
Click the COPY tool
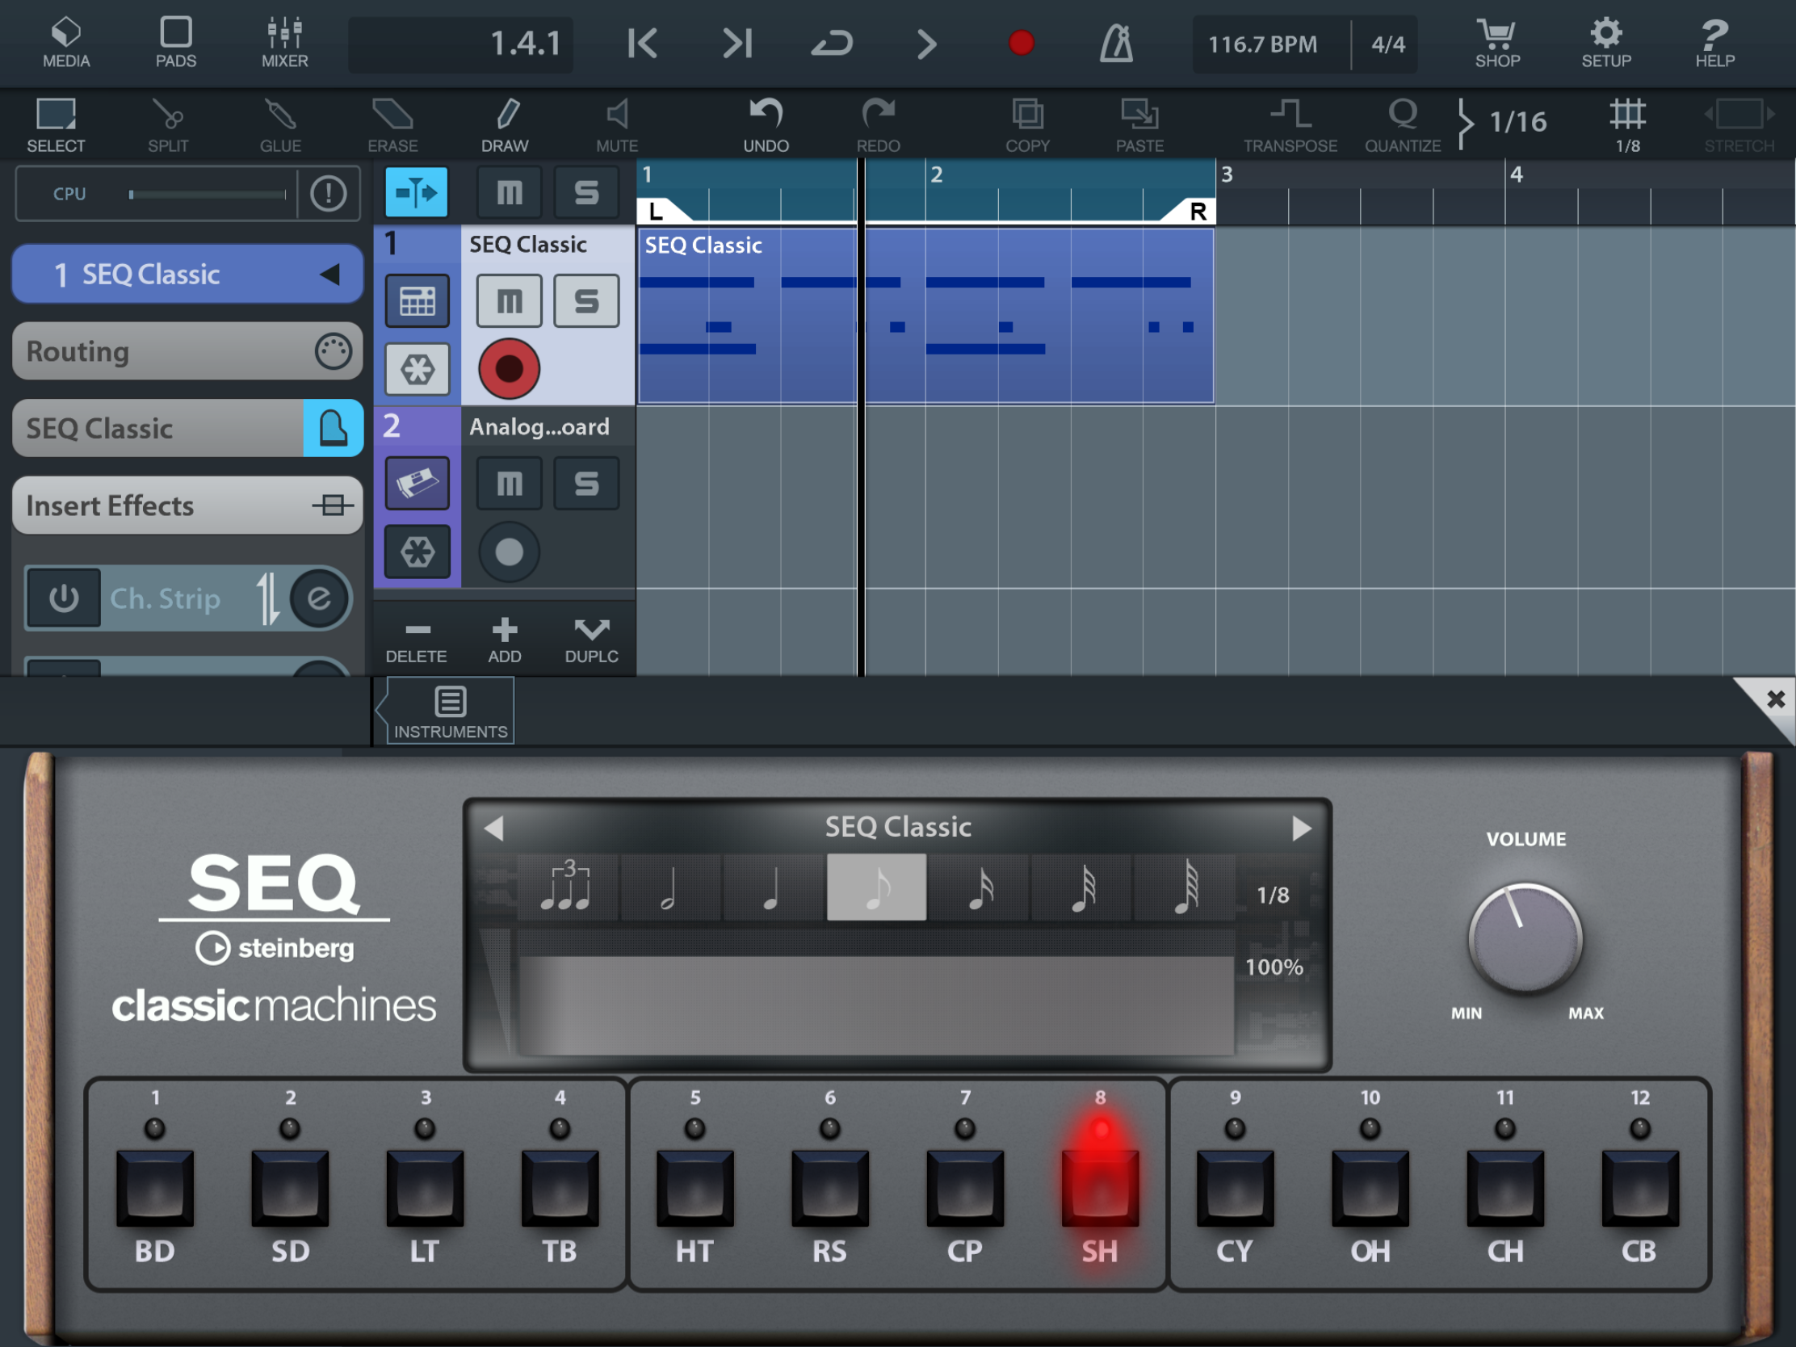(1027, 125)
